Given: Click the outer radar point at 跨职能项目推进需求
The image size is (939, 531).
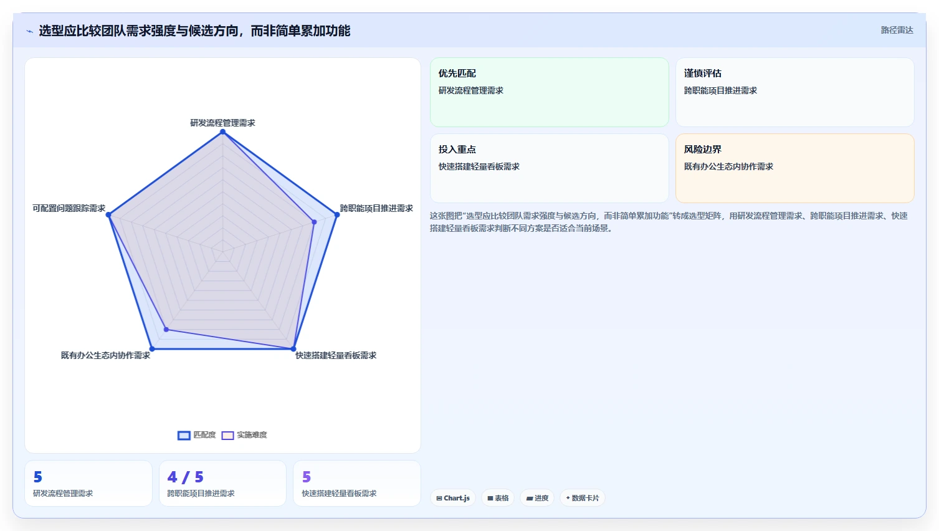Looking at the screenshot, I should 337,214.
